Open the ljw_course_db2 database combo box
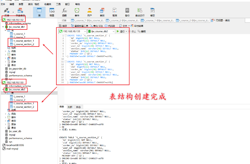The height and width of the screenshot is (164, 250). coord(101,31)
